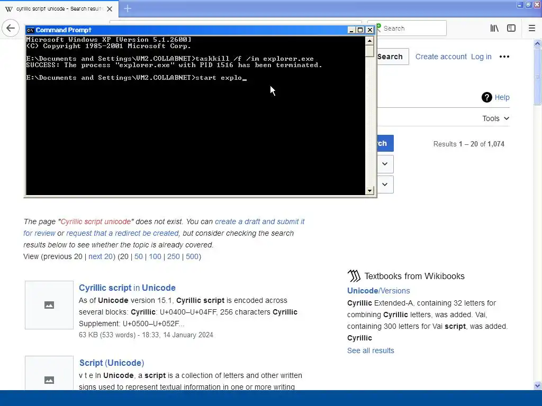Open the Wikipedia three-dots more menu
Viewport: 542px width, 406px height.
pos(504,57)
